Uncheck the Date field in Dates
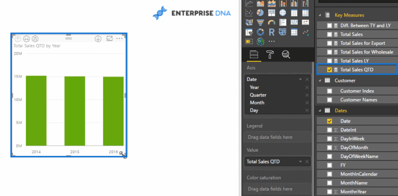398x196 pixels. tap(329, 121)
